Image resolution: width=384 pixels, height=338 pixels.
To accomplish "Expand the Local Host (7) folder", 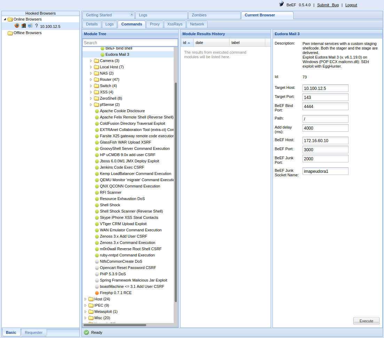I will [91, 67].
